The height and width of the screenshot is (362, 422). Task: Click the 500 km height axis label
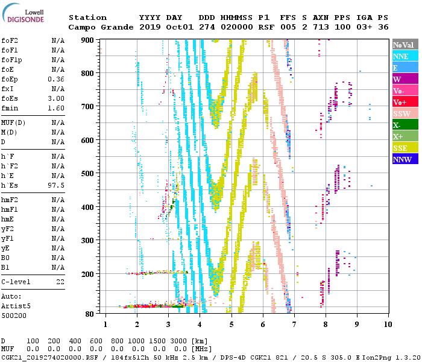[87, 174]
